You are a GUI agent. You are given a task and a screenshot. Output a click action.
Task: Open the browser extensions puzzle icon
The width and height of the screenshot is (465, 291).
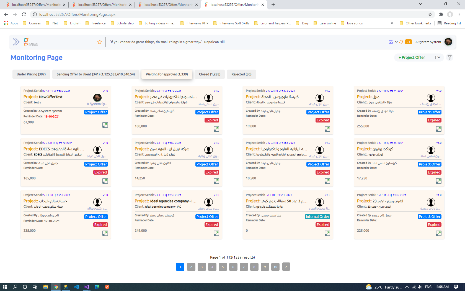tap(441, 14)
